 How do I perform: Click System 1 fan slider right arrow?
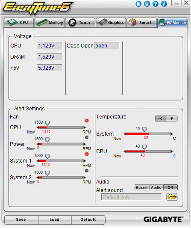click(84, 161)
